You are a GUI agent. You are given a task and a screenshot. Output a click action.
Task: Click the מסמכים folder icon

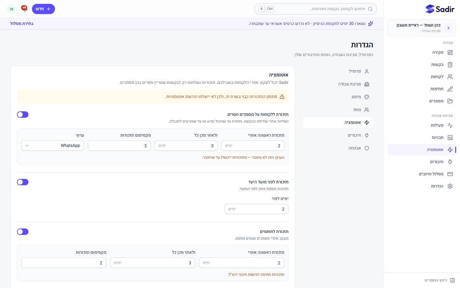(450, 101)
